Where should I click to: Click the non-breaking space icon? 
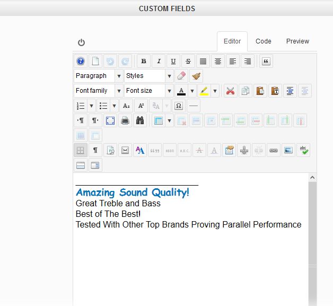[125, 150]
